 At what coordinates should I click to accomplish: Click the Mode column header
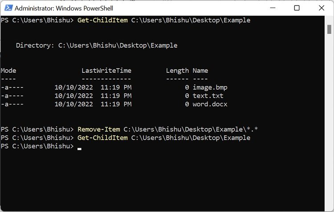point(8,71)
